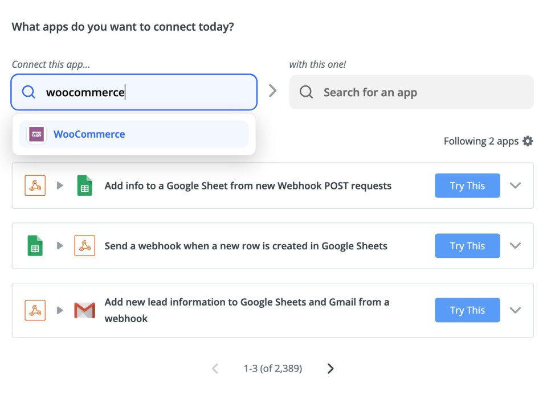This screenshot has width=547, height=408.
Task: Go to next page of zap results
Action: 330,369
